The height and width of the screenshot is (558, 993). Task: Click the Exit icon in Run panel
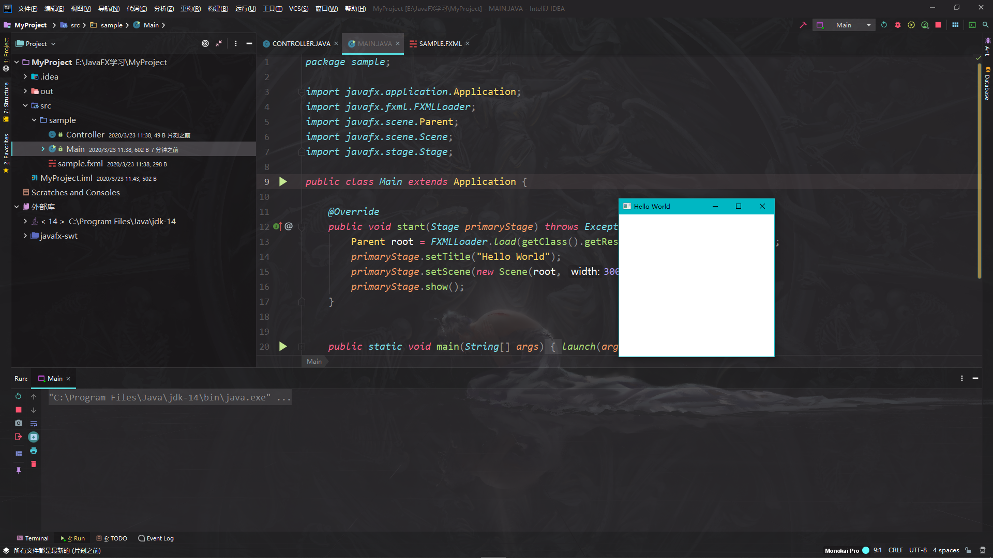pos(19,437)
